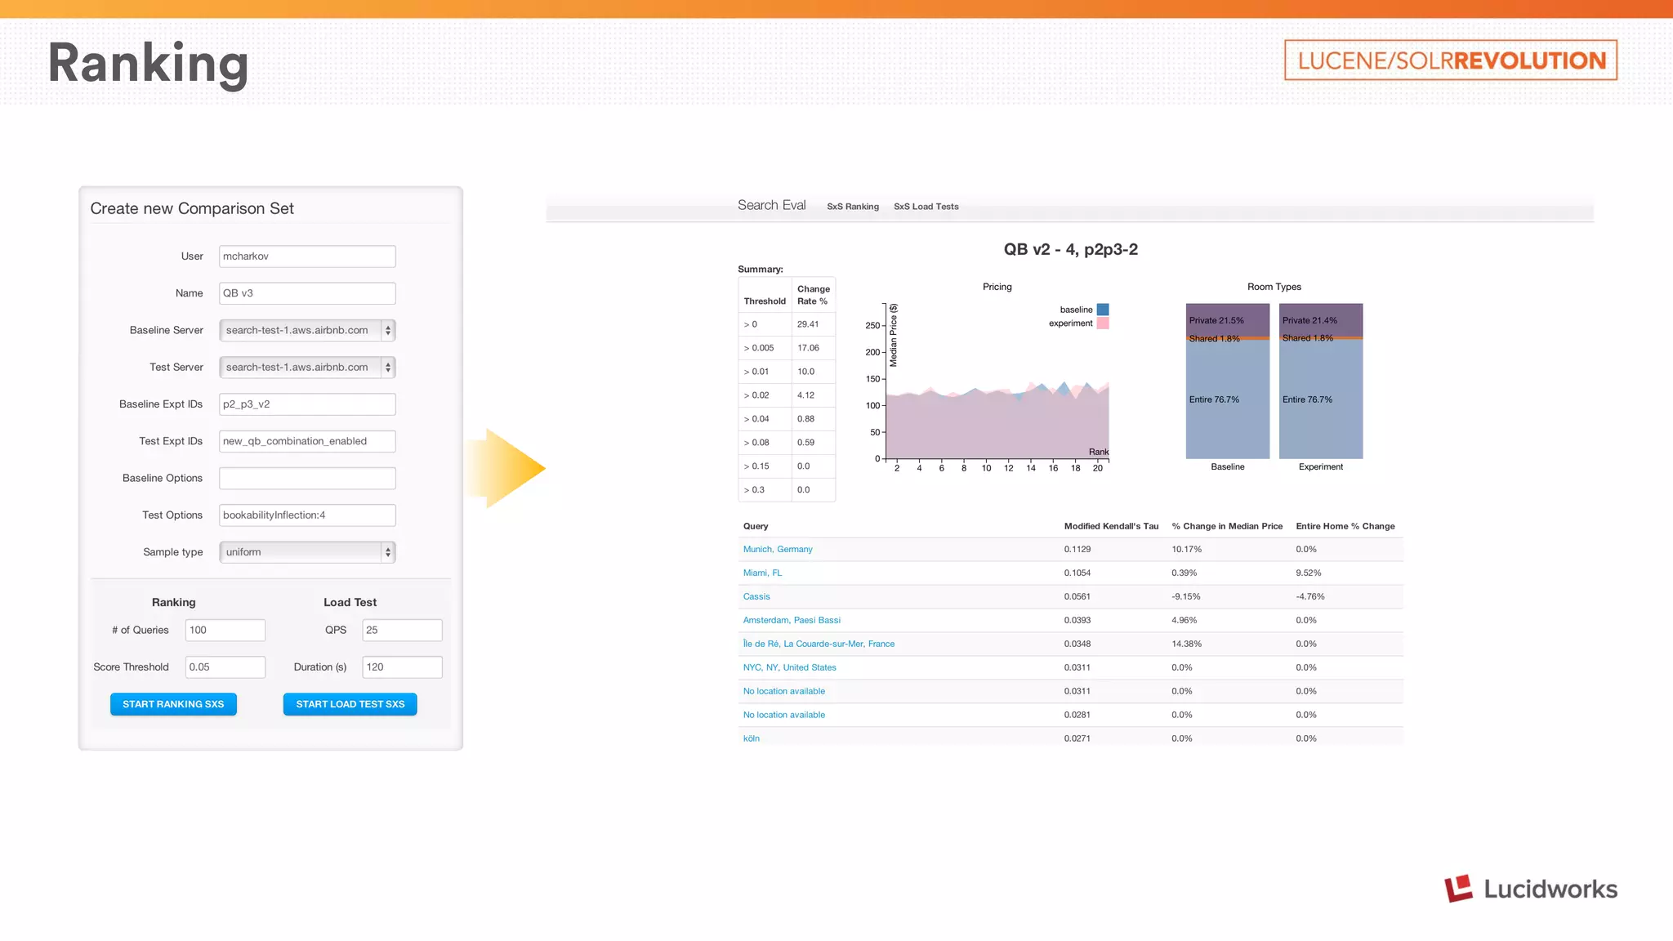Open the Test Server dropdown
The width and height of the screenshot is (1673, 941).
(307, 368)
